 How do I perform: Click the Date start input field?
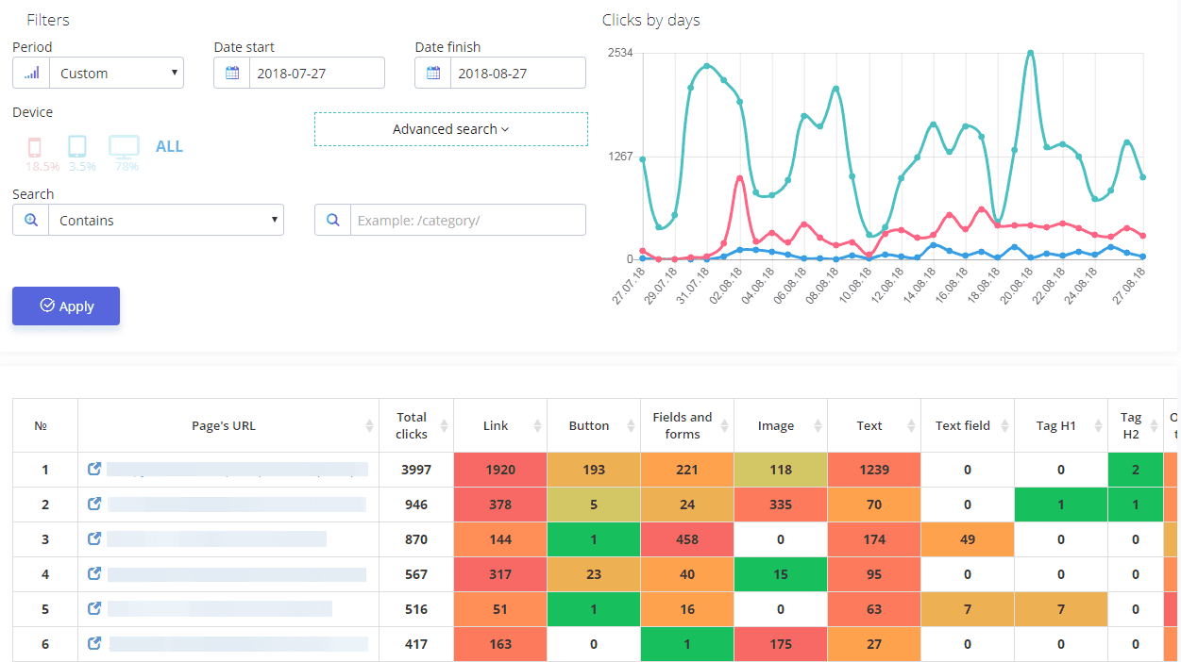click(x=316, y=73)
